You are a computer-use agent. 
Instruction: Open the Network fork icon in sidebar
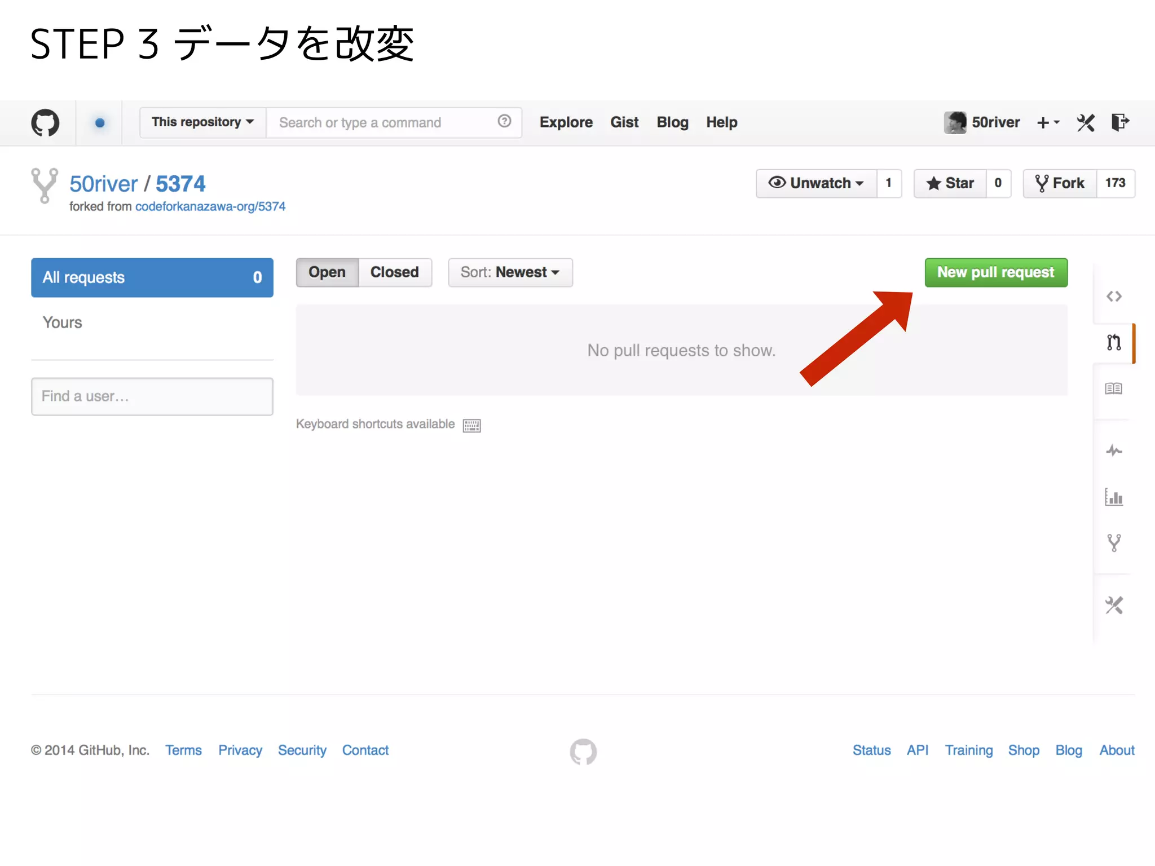[x=1114, y=542]
